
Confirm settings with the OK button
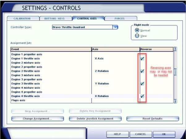(164, 134)
